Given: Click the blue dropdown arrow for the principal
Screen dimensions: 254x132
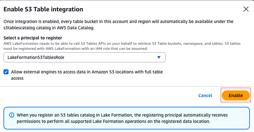Looking at the screenshot, I should click(159, 57).
